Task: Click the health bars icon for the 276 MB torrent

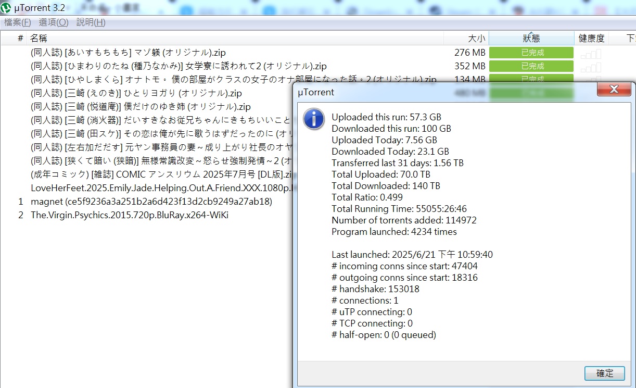Action: point(591,53)
